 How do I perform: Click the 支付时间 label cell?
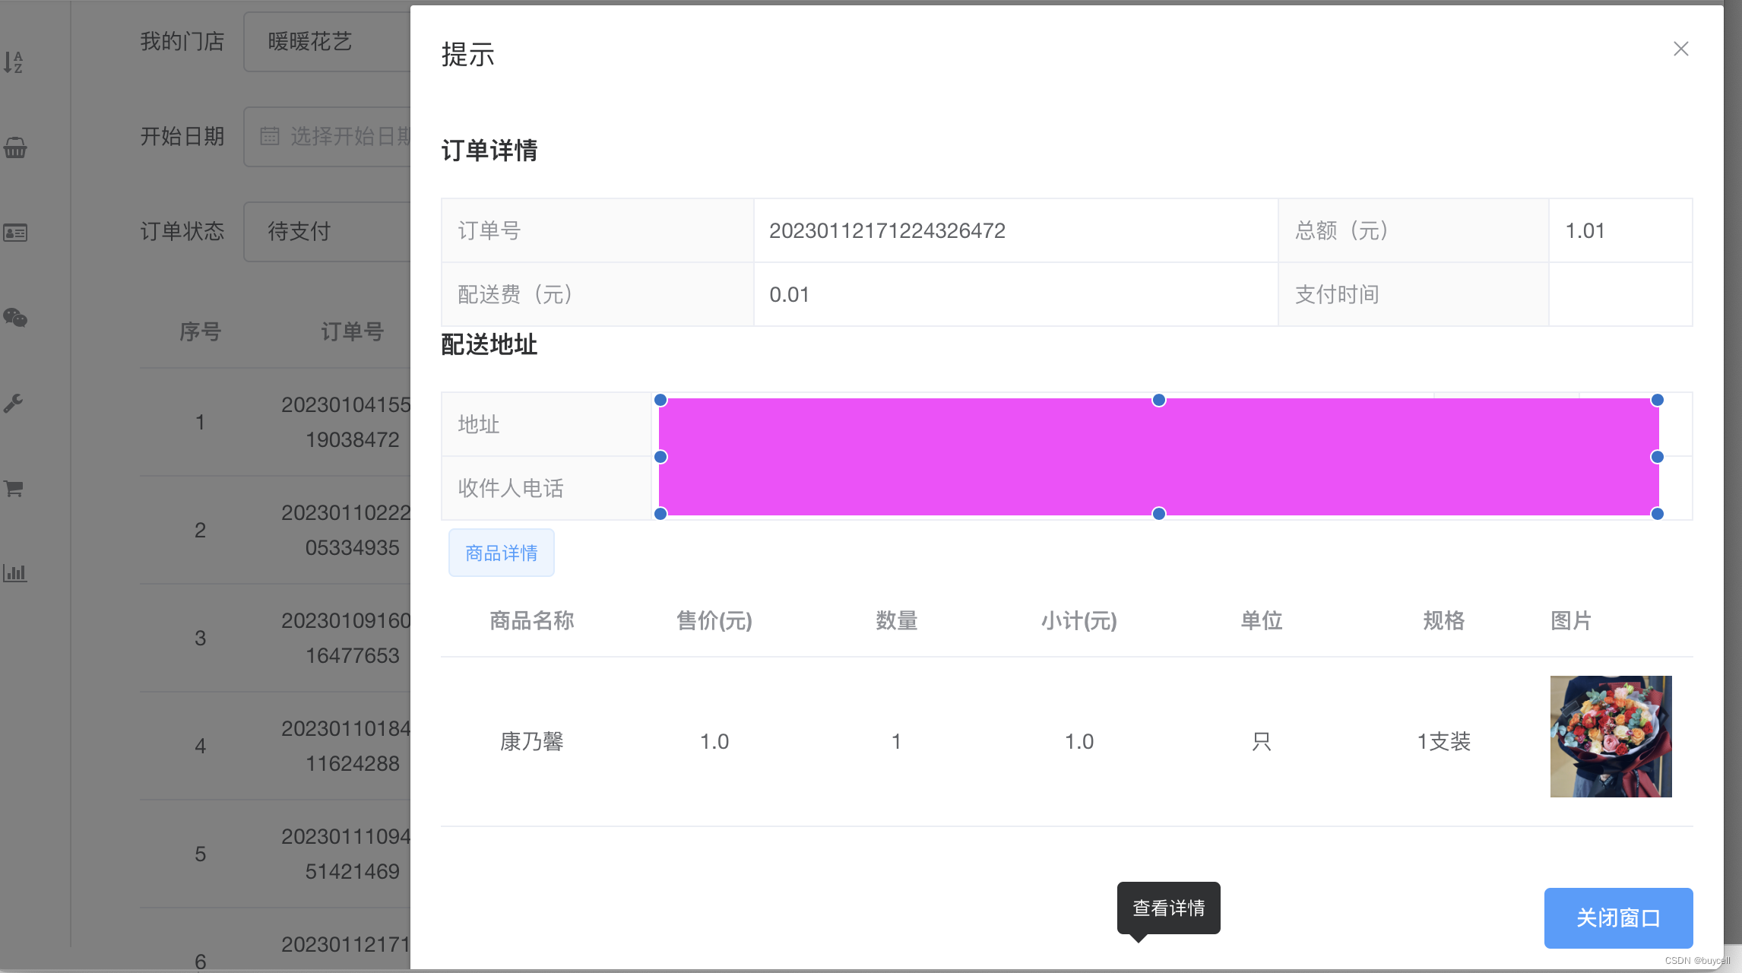[1413, 294]
